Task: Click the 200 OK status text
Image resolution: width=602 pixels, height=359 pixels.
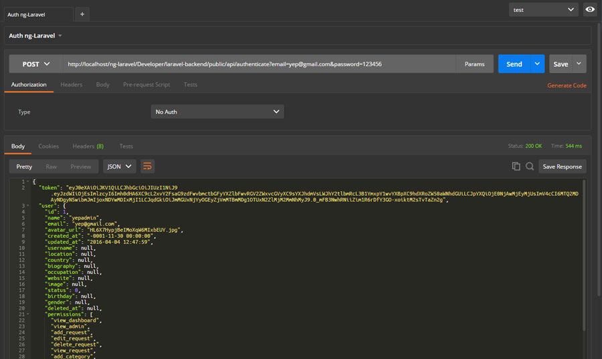Action: 533,146
